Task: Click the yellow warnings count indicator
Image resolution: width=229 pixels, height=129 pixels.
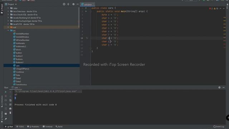Action: (216, 9)
